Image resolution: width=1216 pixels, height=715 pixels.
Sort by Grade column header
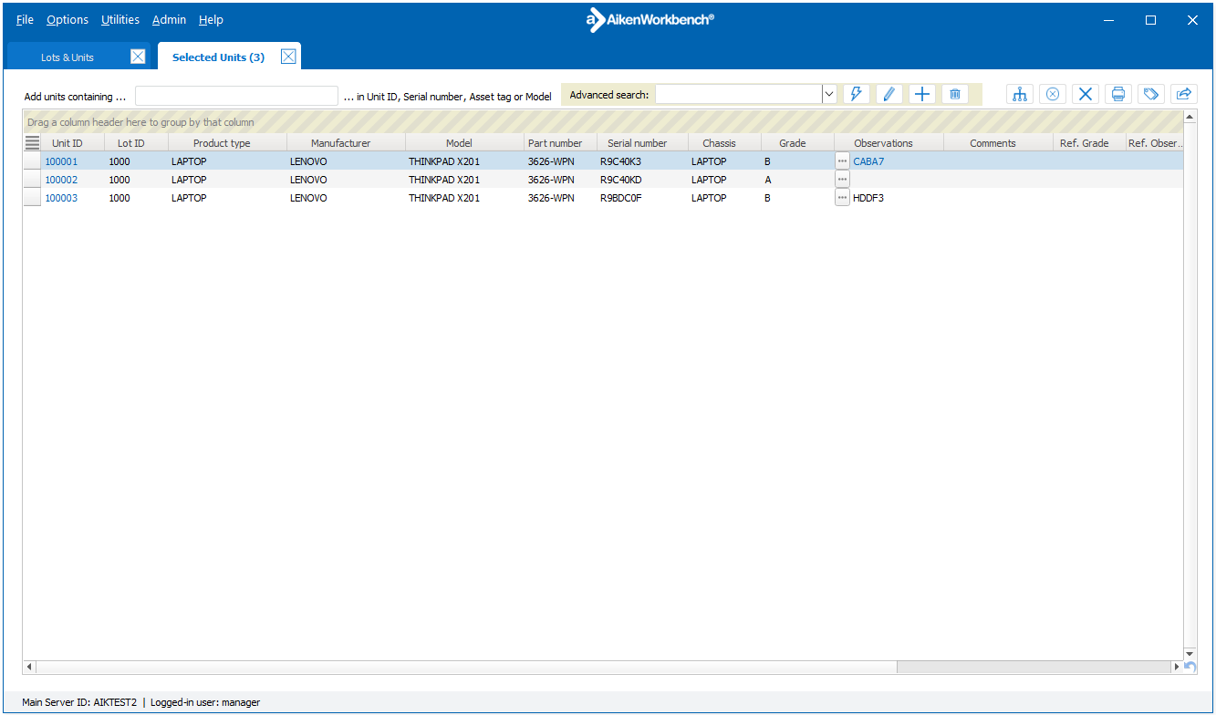click(x=797, y=143)
